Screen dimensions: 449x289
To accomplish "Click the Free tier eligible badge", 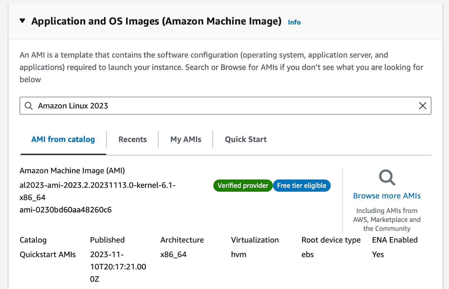I will [x=302, y=186].
